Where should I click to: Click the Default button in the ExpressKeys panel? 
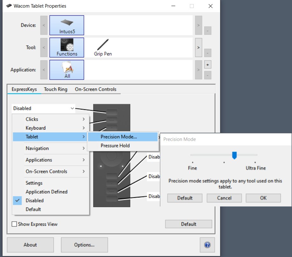tap(189, 224)
